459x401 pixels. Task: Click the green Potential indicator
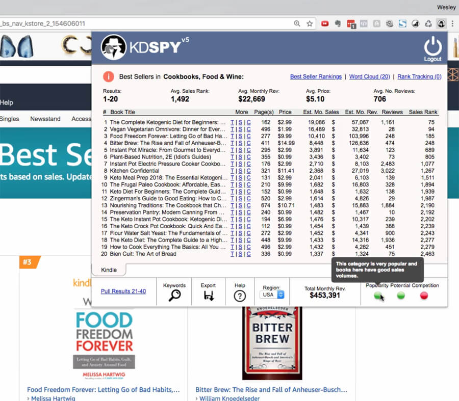tap(401, 296)
